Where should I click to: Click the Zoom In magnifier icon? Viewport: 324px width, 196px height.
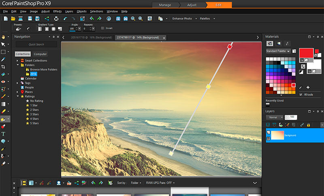click(140, 19)
